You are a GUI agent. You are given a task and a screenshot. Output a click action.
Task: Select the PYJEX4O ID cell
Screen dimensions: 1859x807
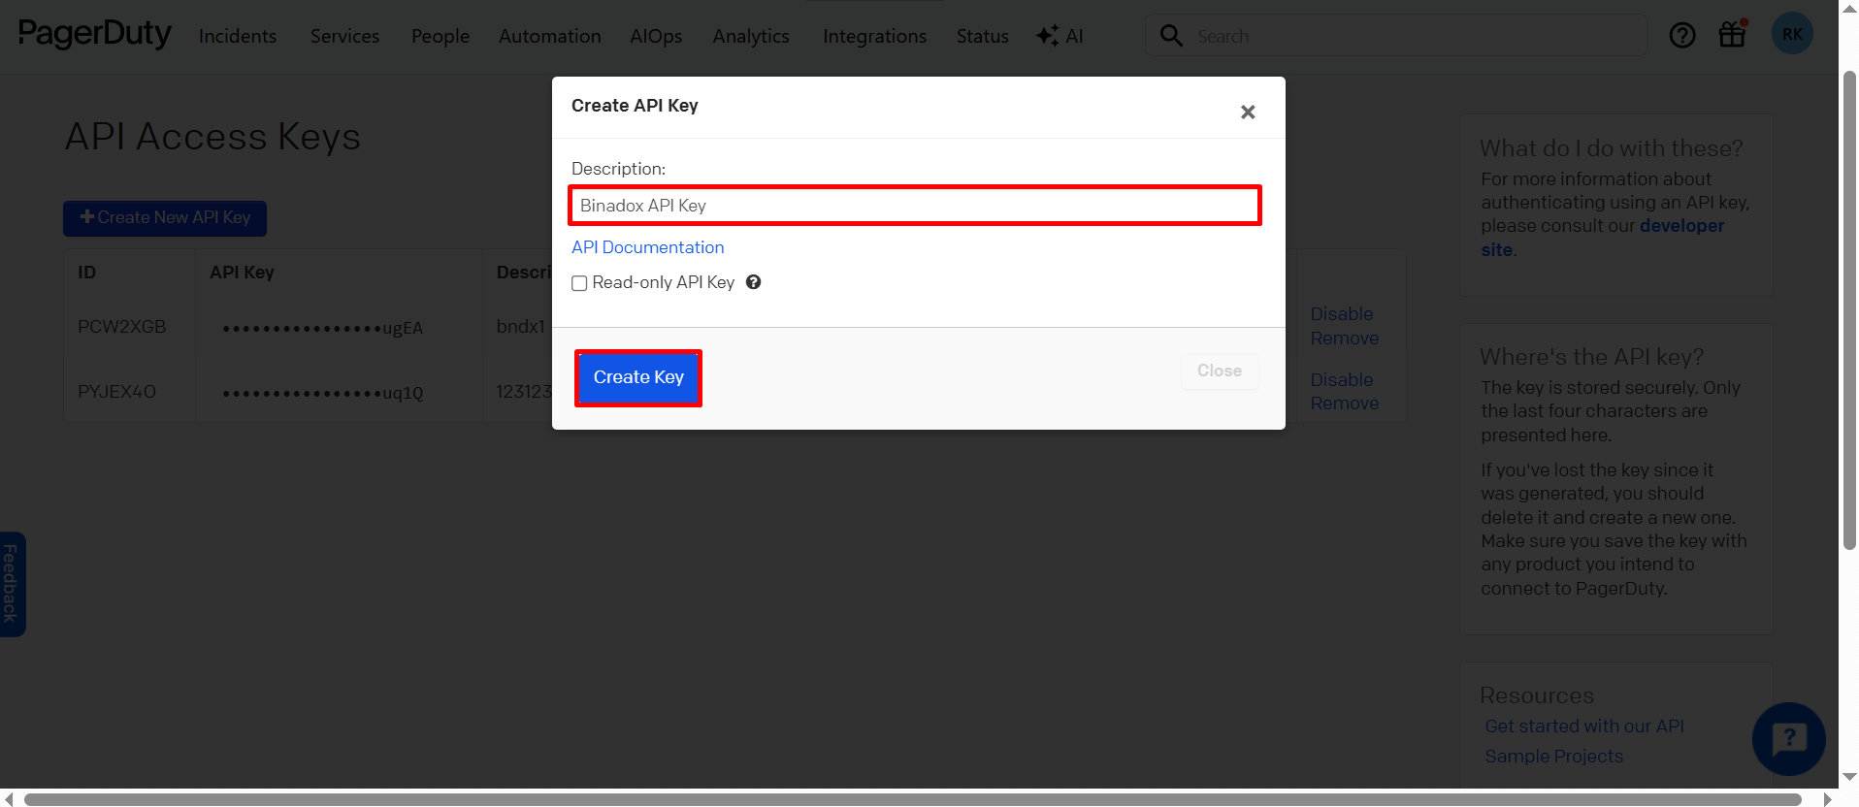pyautogui.click(x=117, y=392)
